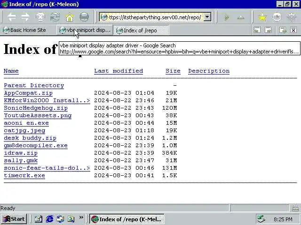The image size is (301, 225).
Task: Sort the listing by Name
Action: 11,71
